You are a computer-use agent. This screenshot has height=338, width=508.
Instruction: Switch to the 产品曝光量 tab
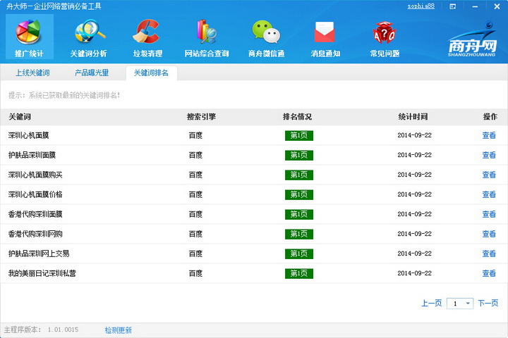(92, 73)
